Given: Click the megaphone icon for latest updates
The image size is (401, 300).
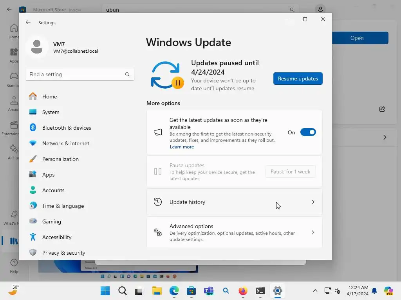Looking at the screenshot, I should (158, 132).
